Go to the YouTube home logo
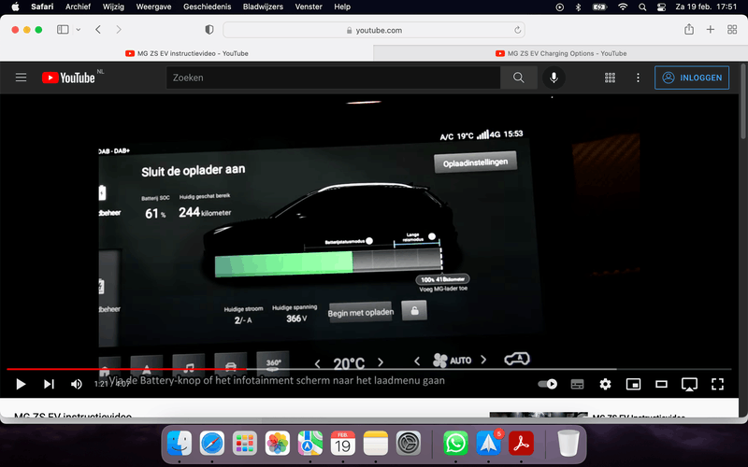 68,78
